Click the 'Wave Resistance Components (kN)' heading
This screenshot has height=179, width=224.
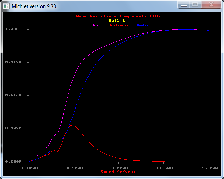click(118, 16)
